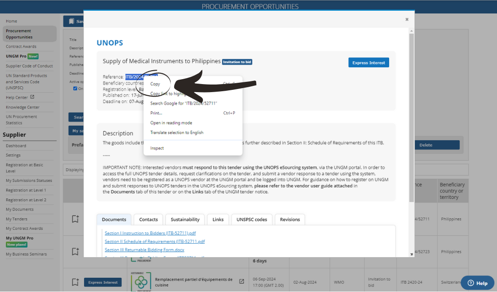The width and height of the screenshot is (497, 292).
Task: Close the tender details dialog with the ×
Action: coord(407,20)
